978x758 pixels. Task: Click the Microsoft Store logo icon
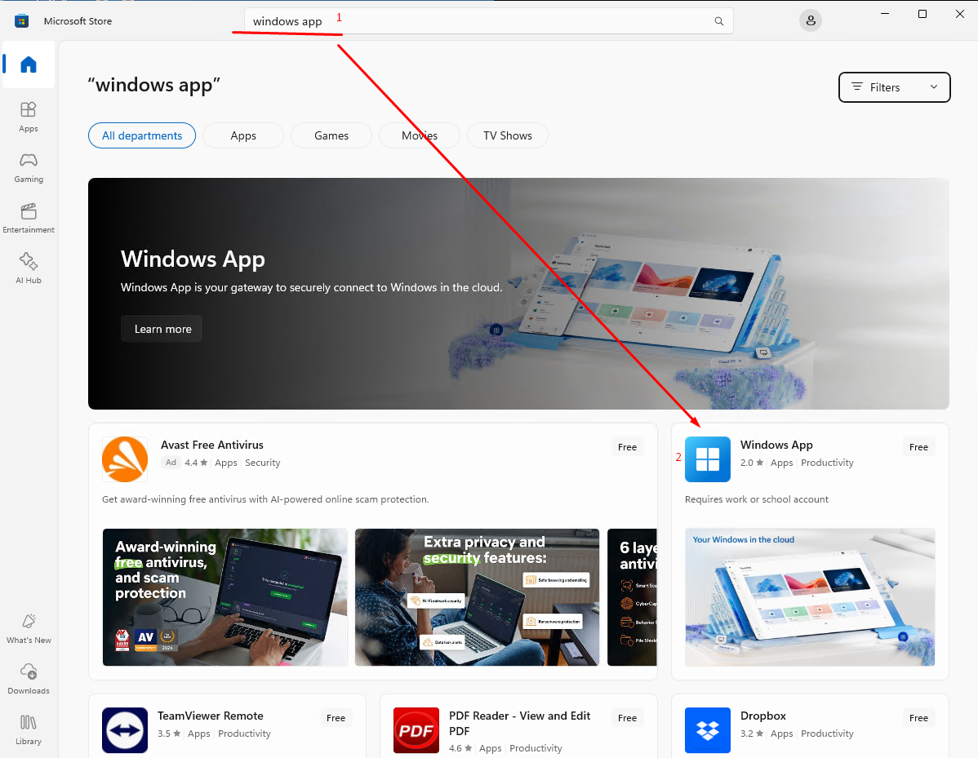click(22, 21)
